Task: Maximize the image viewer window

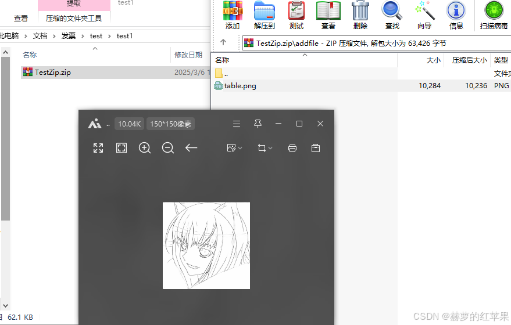Action: (x=299, y=124)
